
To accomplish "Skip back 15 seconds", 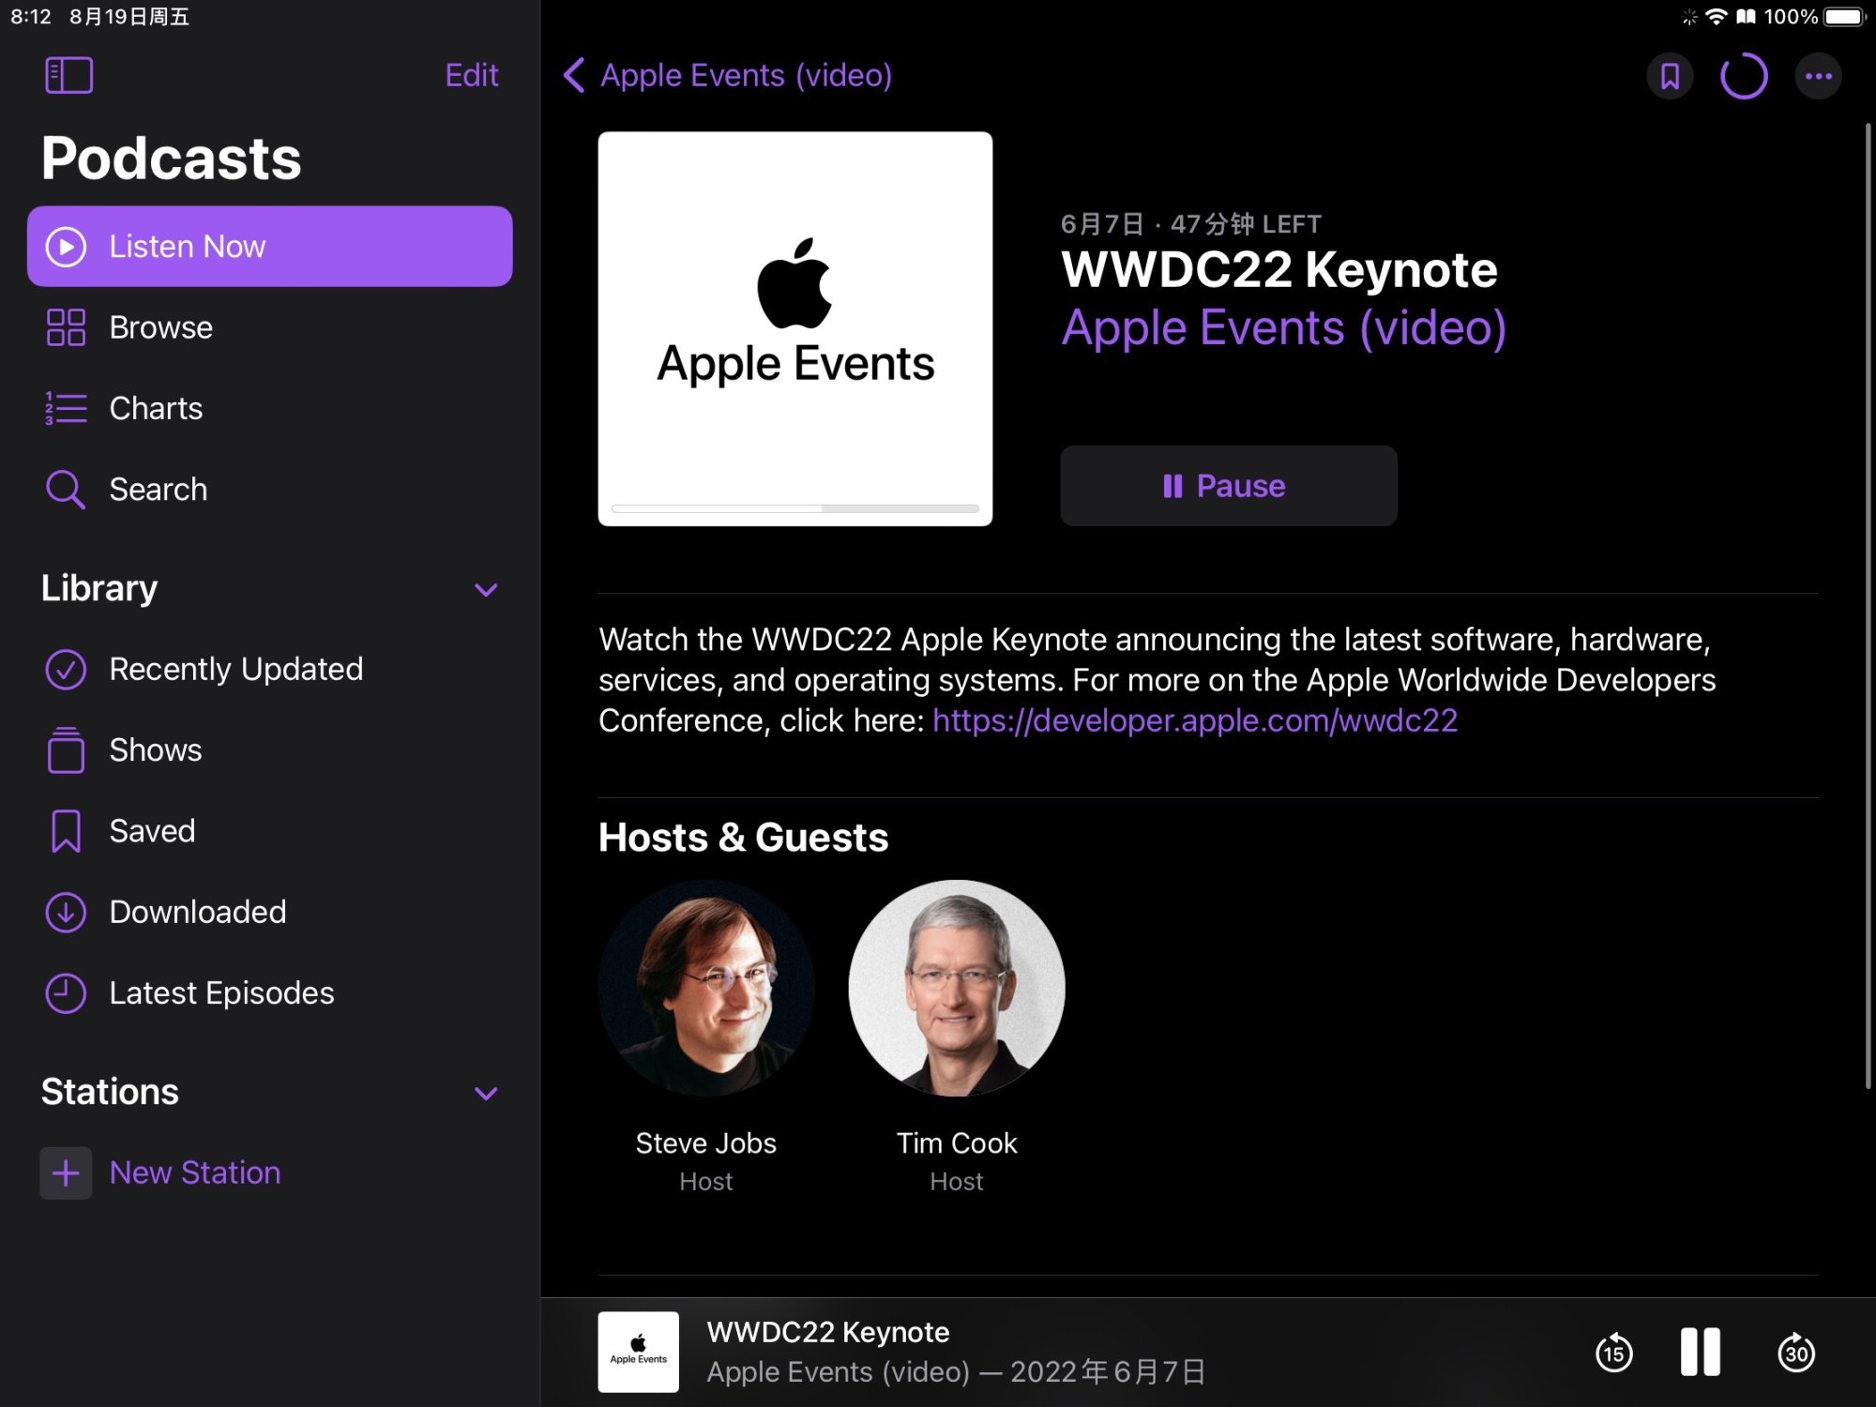I will point(1613,1353).
